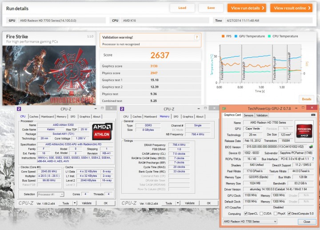Click the Combined test value 5.25
The image size is (320, 230).
153,101
